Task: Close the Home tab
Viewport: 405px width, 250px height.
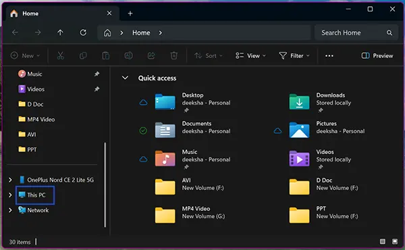Action: [109, 14]
